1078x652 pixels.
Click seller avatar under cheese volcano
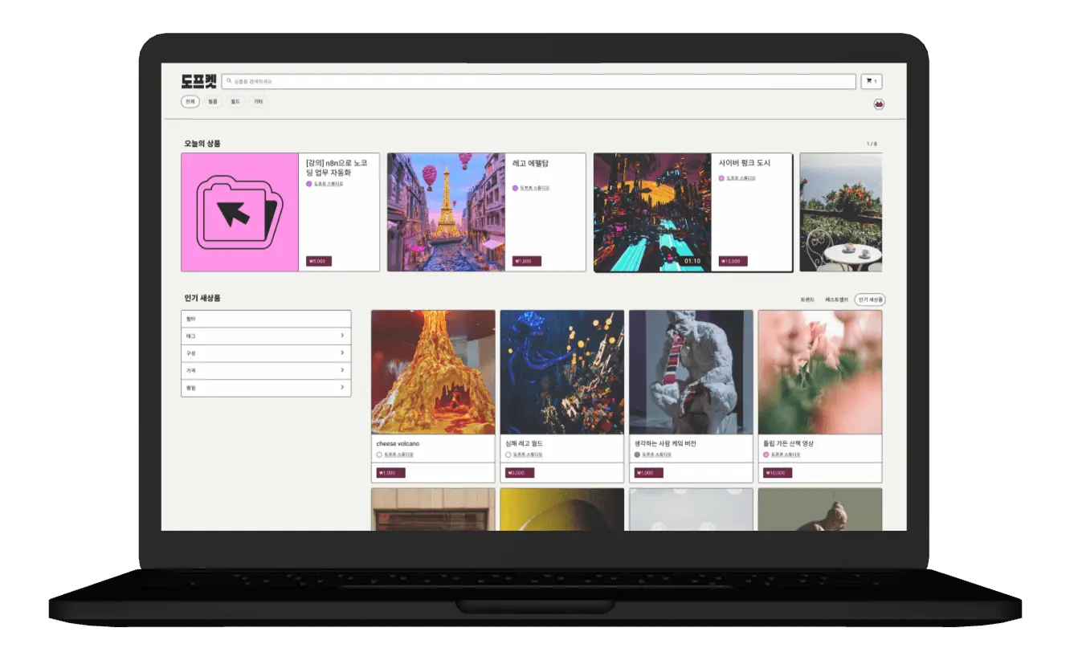[379, 454]
